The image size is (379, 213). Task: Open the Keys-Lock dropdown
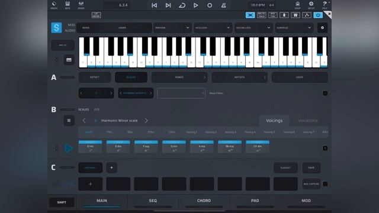[213, 28]
